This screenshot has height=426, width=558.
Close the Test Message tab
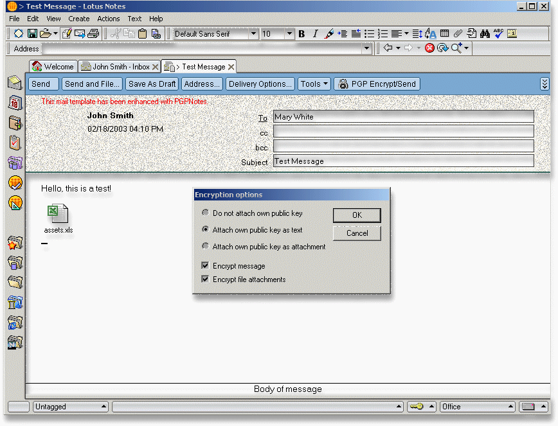tap(231, 67)
